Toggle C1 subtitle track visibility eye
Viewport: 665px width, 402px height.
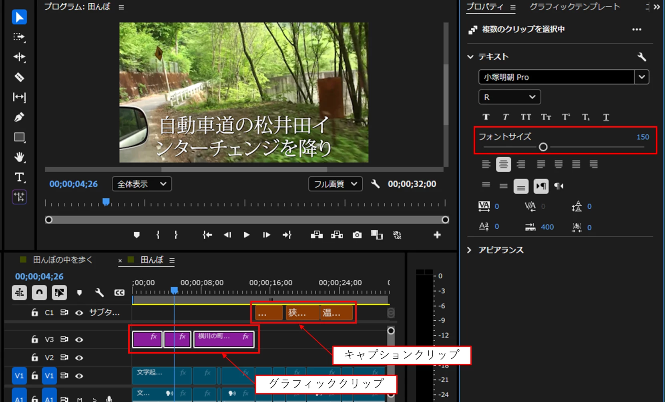(x=79, y=312)
